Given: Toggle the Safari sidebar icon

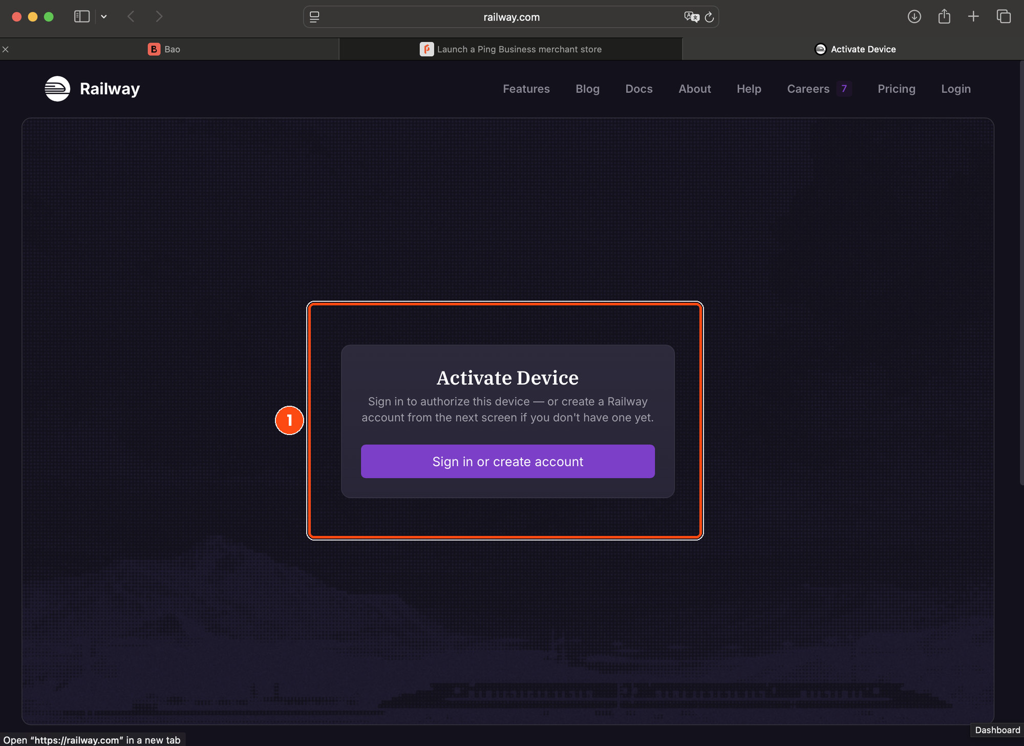Looking at the screenshot, I should (x=82, y=16).
